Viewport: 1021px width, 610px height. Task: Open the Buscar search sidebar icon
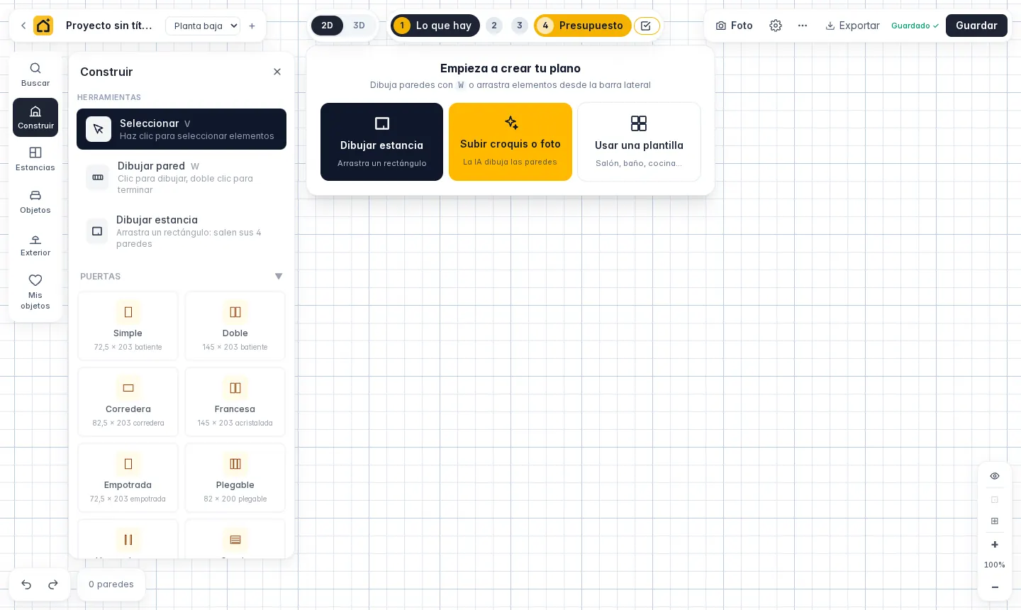tap(35, 74)
